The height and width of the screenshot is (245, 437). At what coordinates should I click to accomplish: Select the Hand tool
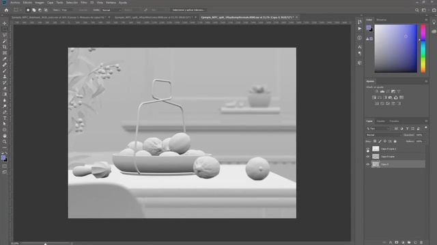click(x=5, y=136)
